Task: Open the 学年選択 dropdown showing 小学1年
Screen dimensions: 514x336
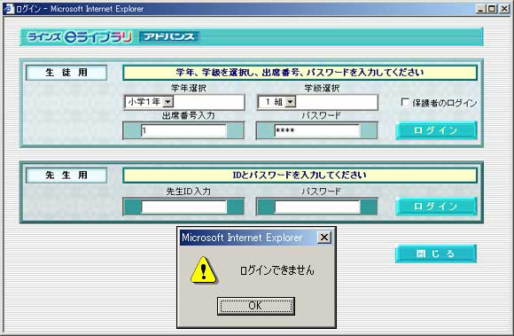Action: coord(149,102)
